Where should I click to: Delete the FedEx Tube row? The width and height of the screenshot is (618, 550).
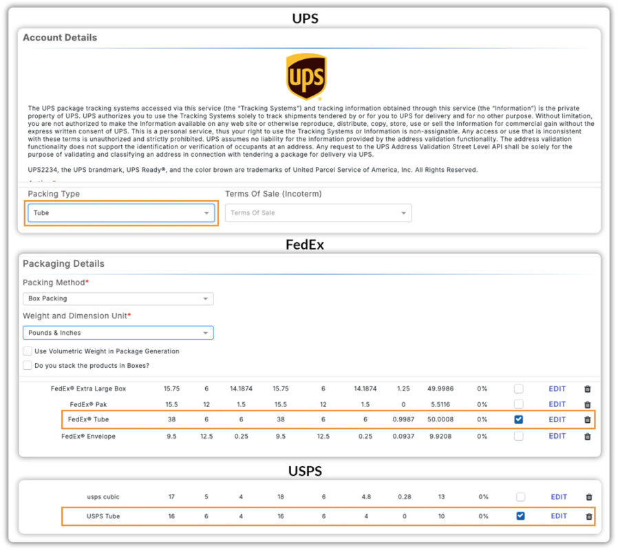pyautogui.click(x=587, y=419)
